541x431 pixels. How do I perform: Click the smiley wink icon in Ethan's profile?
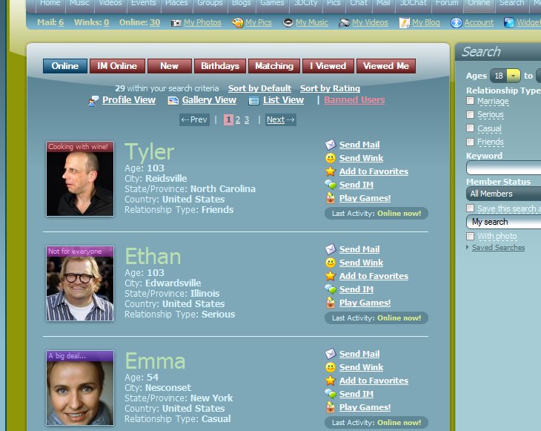tap(331, 263)
